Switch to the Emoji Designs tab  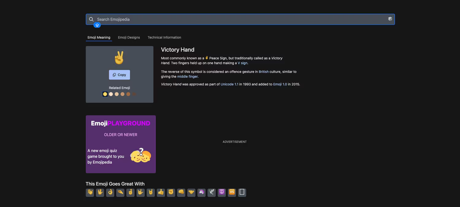pyautogui.click(x=129, y=37)
